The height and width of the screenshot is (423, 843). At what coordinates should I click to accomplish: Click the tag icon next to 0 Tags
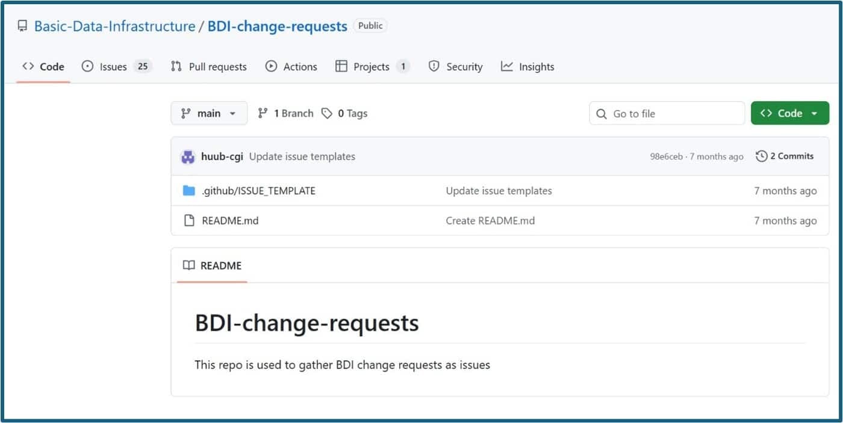(x=327, y=114)
